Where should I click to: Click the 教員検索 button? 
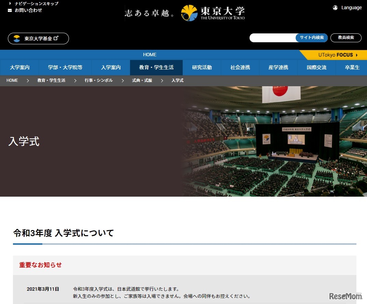click(x=346, y=37)
